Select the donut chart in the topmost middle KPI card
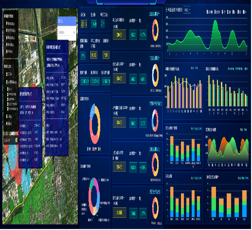This screenshot has width=252, height=230. (156, 30)
